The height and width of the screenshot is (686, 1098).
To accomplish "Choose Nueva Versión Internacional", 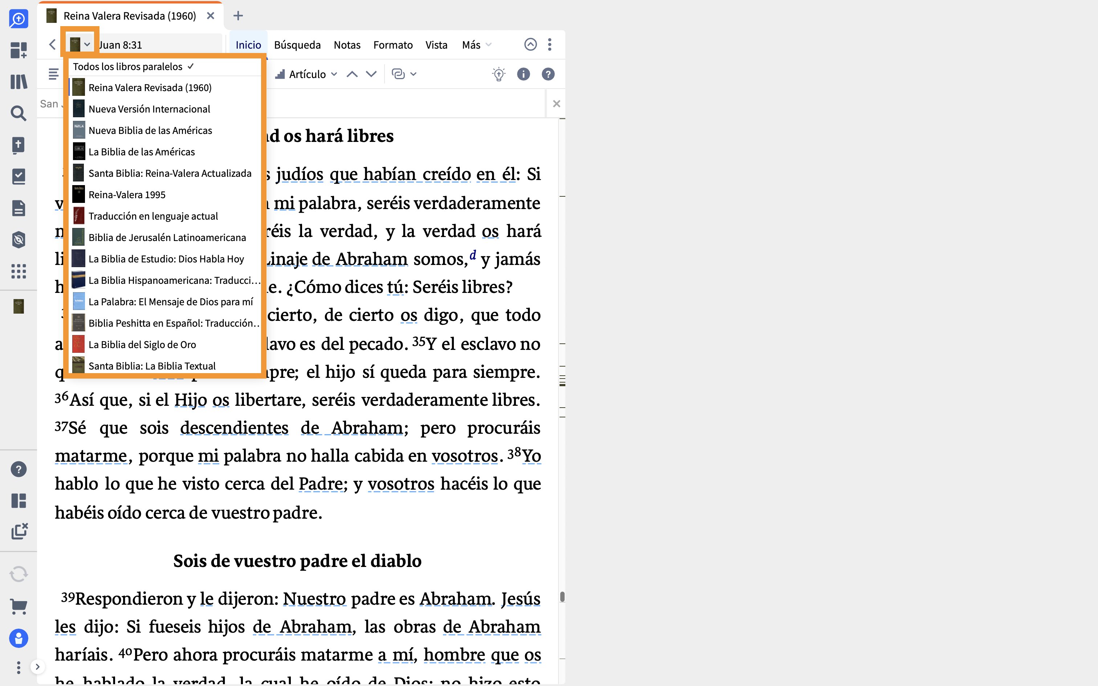I will click(165, 109).
